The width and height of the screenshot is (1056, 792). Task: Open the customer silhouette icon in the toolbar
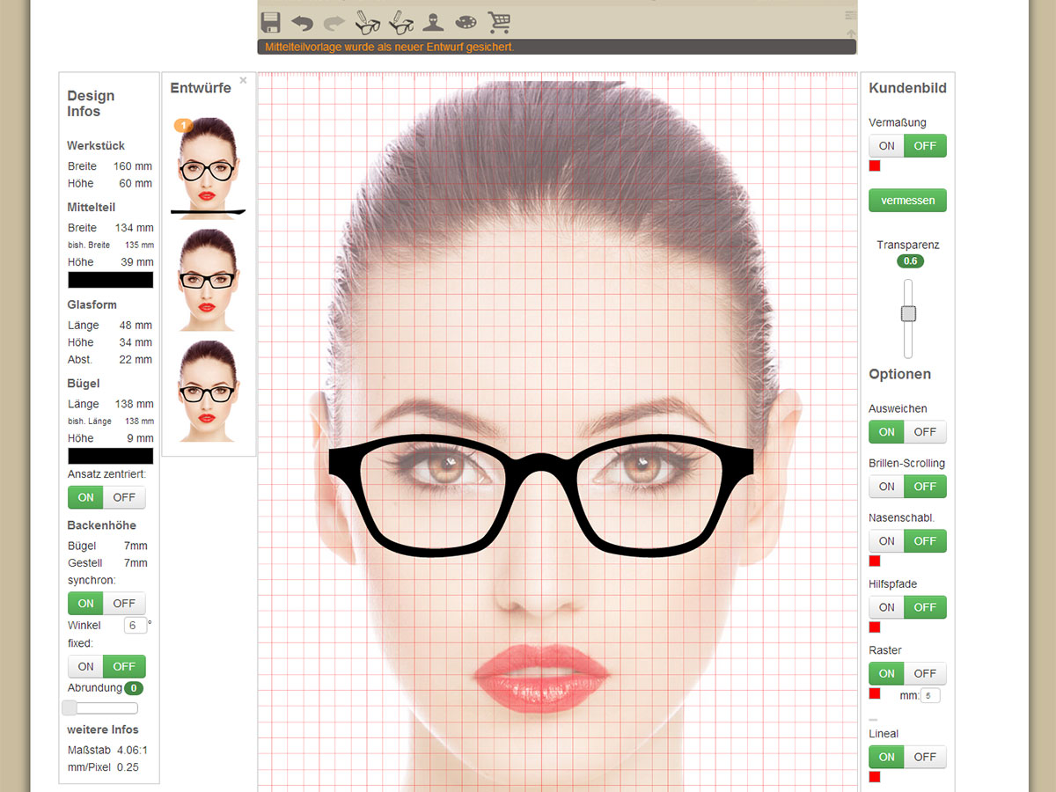(432, 22)
